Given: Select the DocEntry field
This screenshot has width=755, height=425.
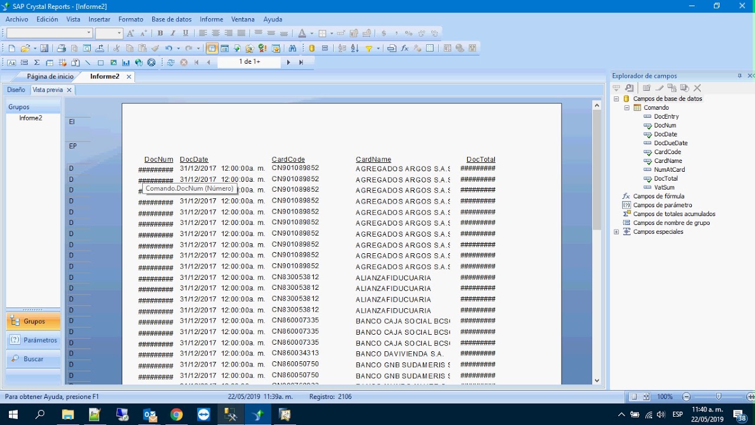Looking at the screenshot, I should [x=667, y=117].
